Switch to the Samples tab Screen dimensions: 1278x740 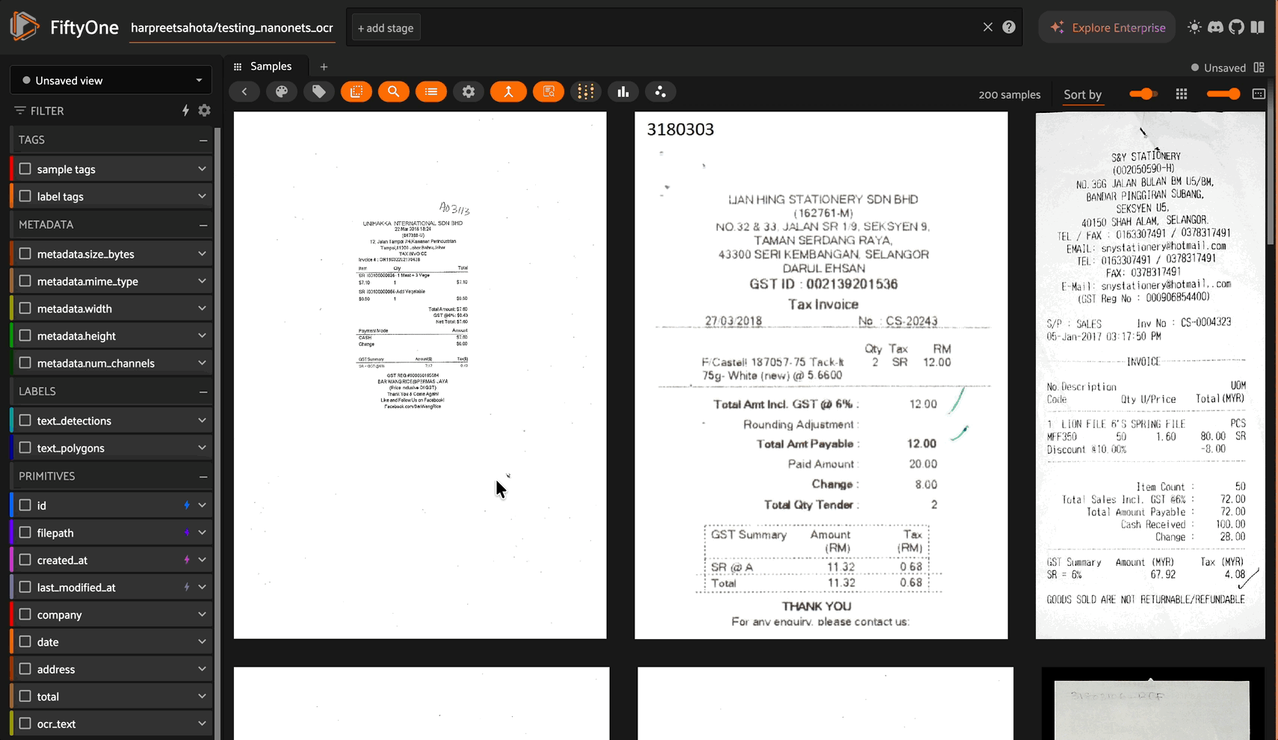(269, 66)
